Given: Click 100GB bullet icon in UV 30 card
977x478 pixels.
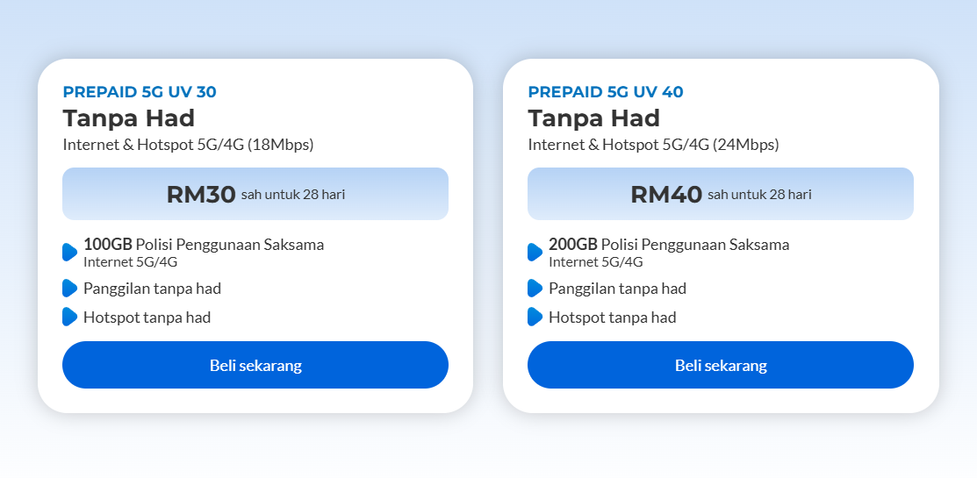Looking at the screenshot, I should pyautogui.click(x=70, y=252).
